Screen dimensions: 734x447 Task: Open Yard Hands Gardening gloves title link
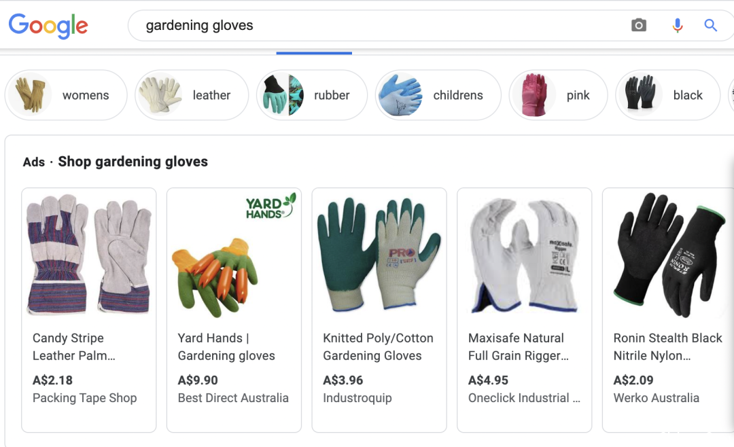[x=226, y=347]
